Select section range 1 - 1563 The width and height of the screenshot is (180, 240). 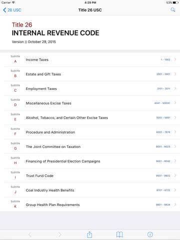point(165,59)
